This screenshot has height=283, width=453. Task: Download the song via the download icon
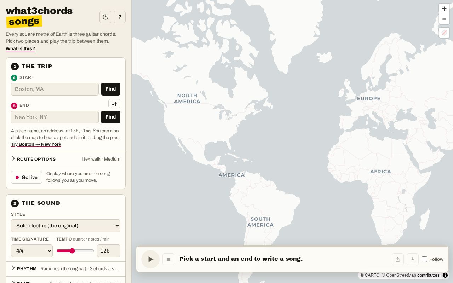pyautogui.click(x=413, y=259)
